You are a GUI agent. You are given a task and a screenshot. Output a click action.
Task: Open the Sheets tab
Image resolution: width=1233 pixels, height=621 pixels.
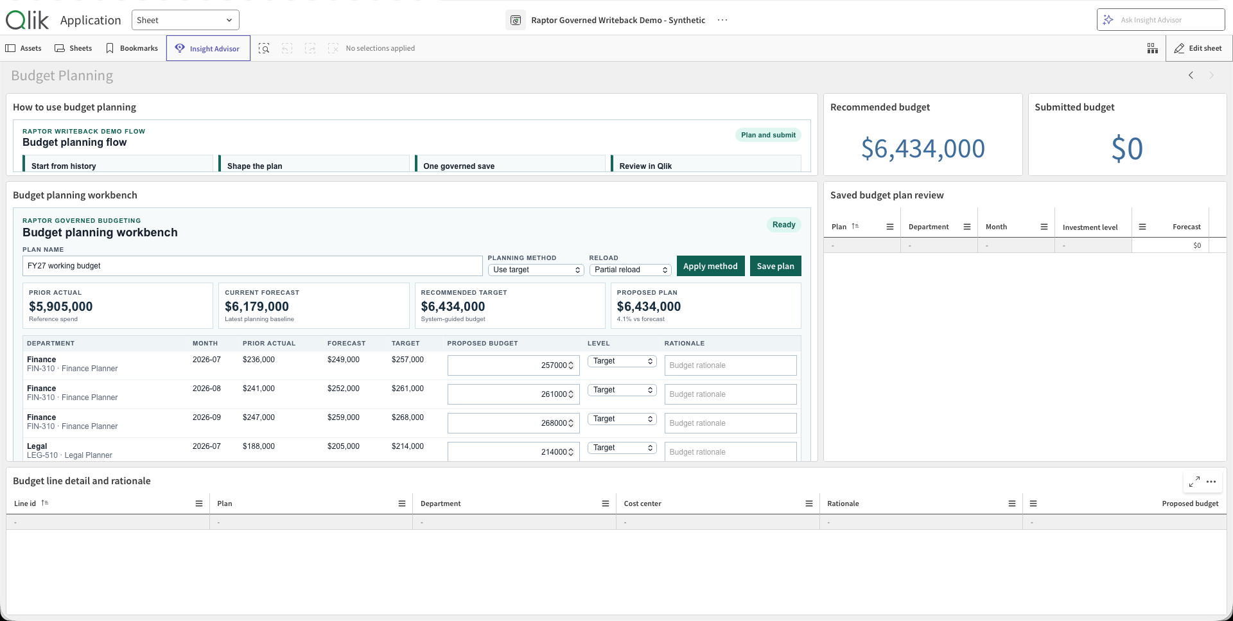pyautogui.click(x=73, y=48)
